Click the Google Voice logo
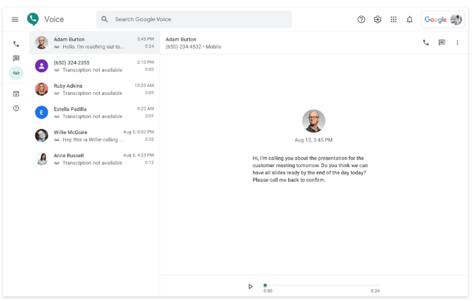The image size is (475, 301). coord(33,19)
